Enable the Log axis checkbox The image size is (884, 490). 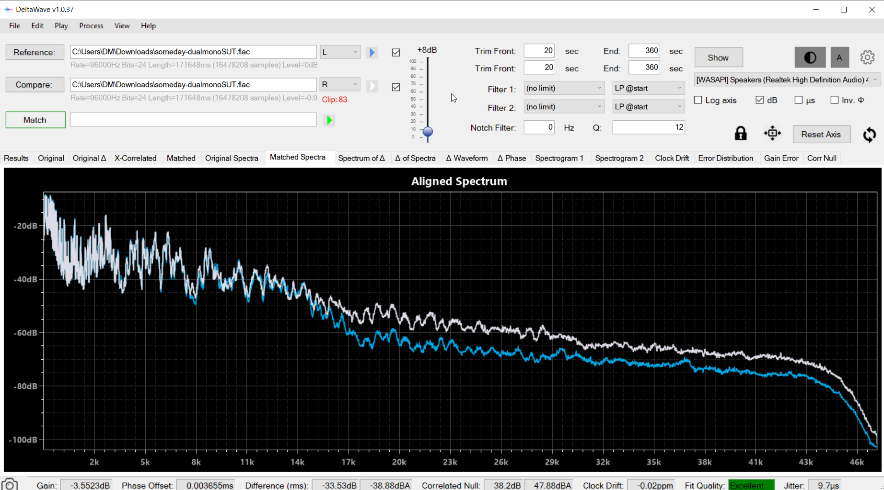698,100
